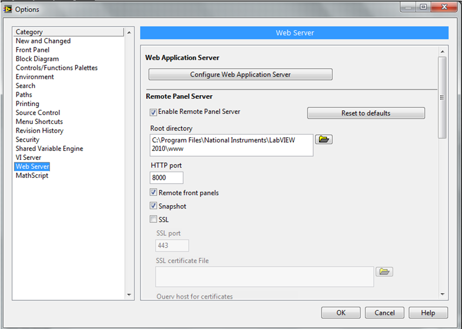The width and height of the screenshot is (462, 329).
Task: Browse for SSL certificate file
Action: pyautogui.click(x=384, y=271)
